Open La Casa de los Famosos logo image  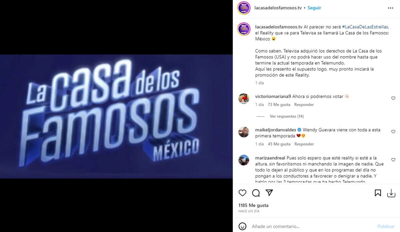tap(116, 116)
